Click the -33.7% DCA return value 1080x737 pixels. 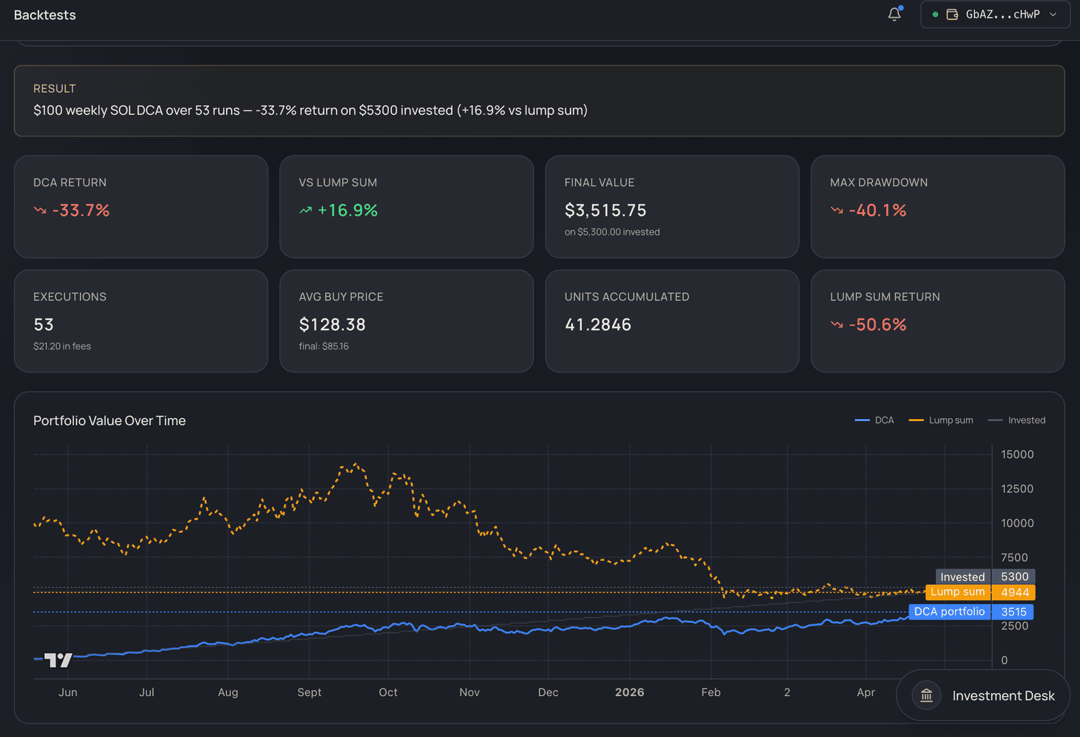tap(81, 210)
